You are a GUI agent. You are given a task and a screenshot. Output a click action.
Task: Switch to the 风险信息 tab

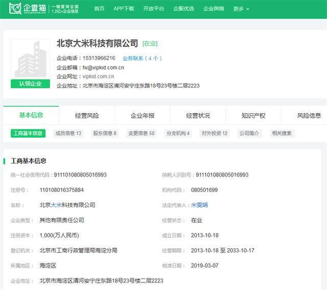click(x=309, y=116)
